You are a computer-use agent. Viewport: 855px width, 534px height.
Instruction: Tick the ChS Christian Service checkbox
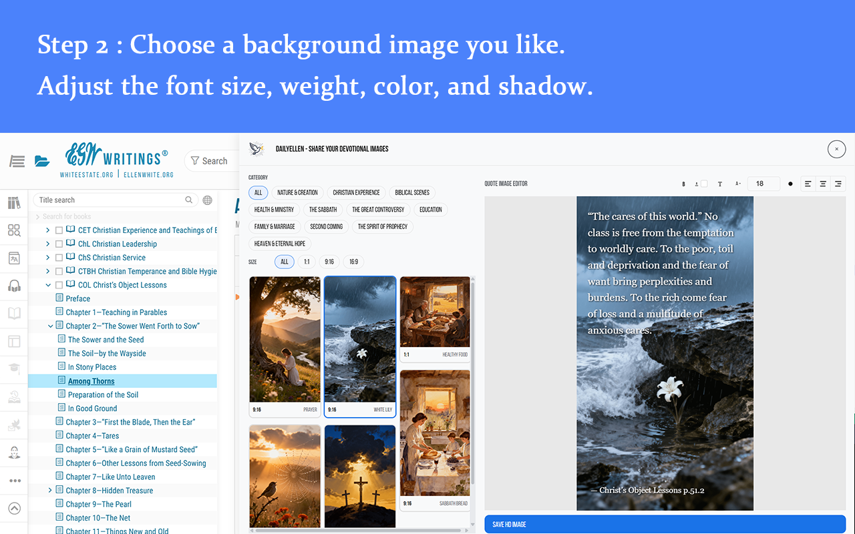pos(59,258)
